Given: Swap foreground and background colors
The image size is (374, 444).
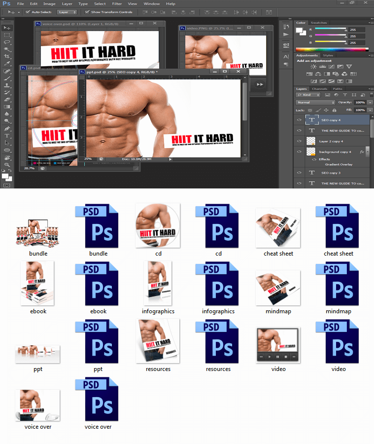Looking at the screenshot, I should click(10, 171).
